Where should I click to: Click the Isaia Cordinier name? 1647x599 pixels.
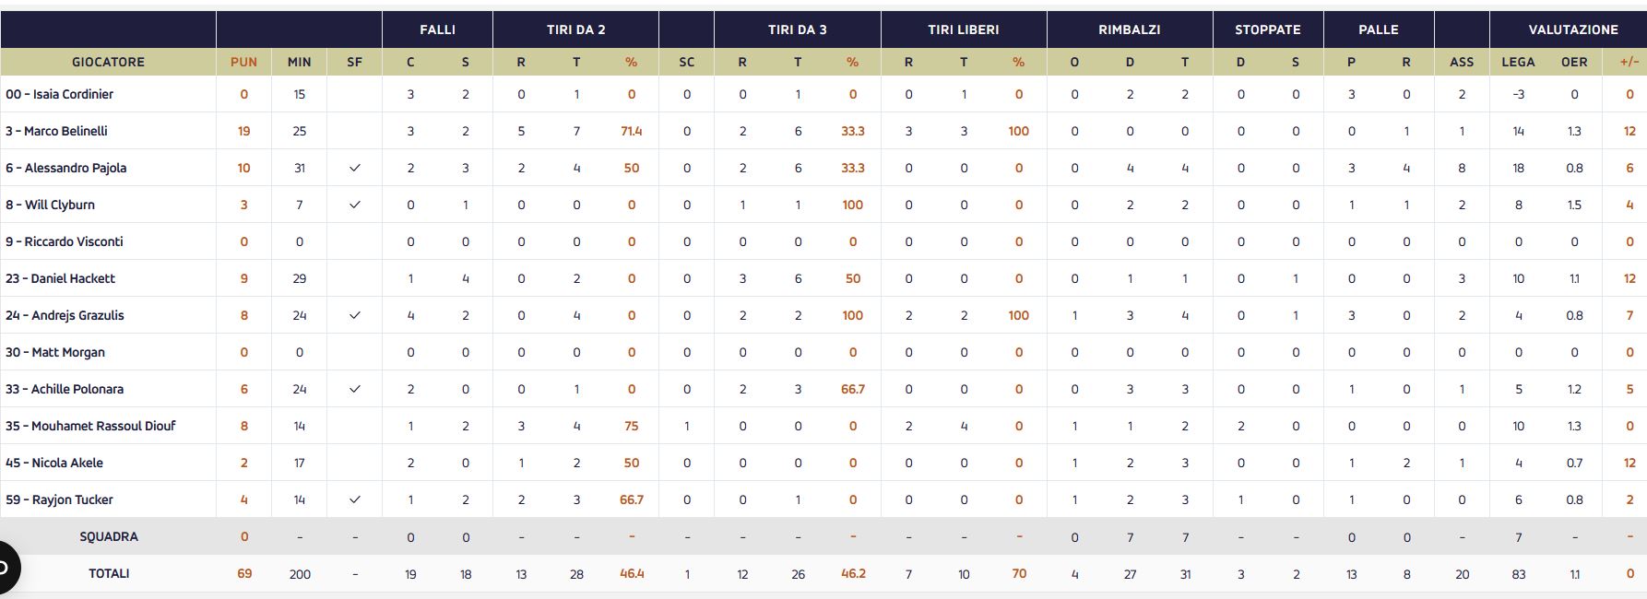[x=60, y=94]
